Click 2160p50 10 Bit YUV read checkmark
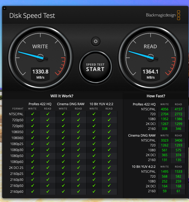Image resolution: width=189 pixels, height=202 pixels. [x=109, y=185]
